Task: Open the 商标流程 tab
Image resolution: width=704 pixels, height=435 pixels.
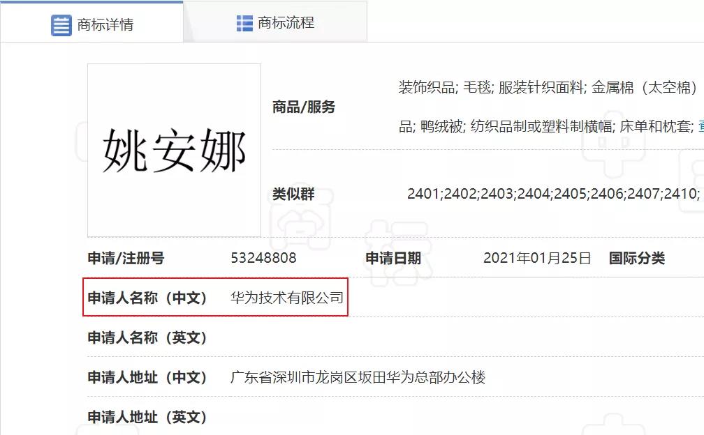Action: (275, 22)
